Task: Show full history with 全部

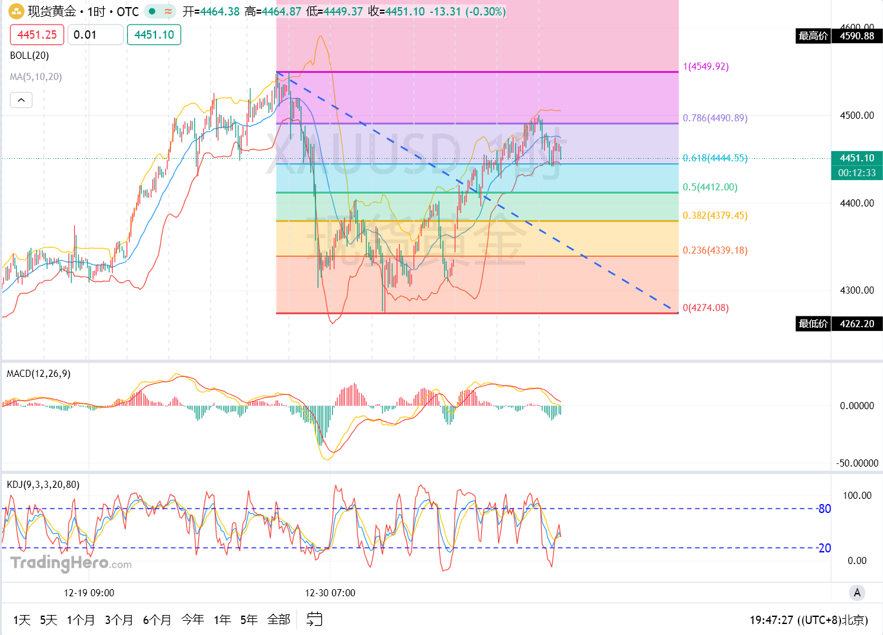Action: click(279, 620)
